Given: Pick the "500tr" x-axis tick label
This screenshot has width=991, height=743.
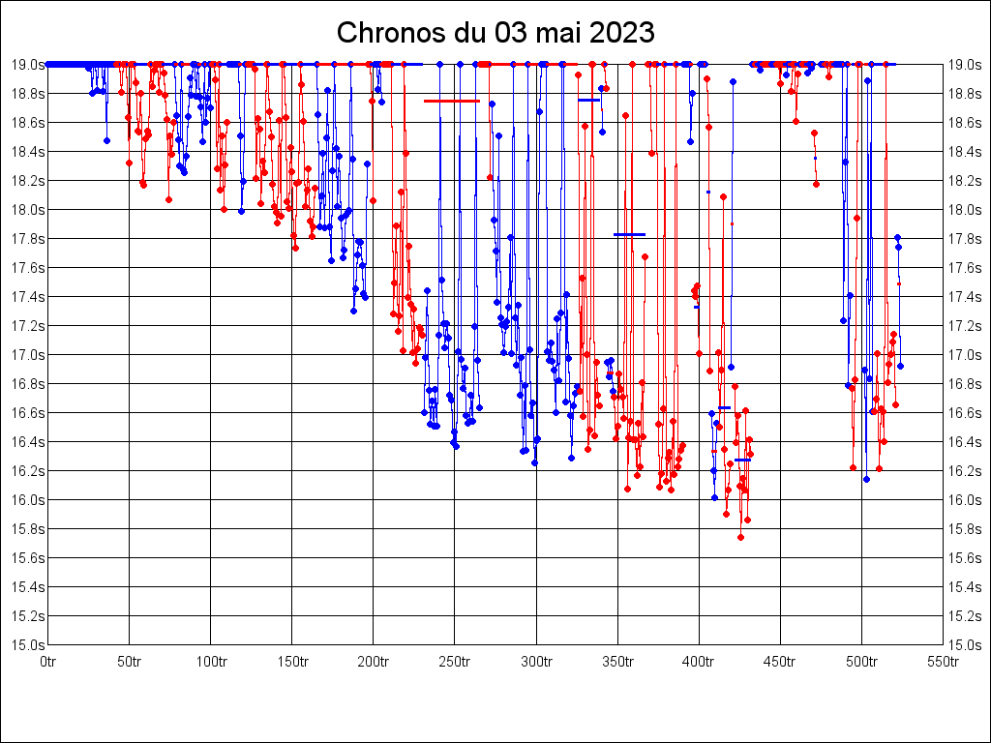Looking at the screenshot, I should point(861,662).
